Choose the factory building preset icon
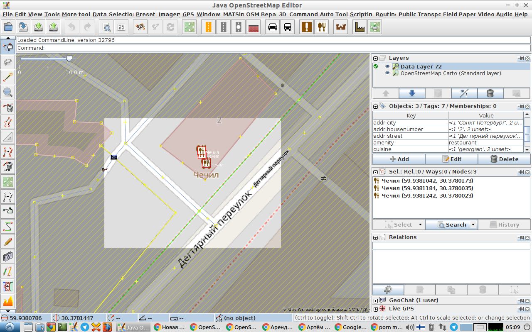Image resolution: width=532 pixels, height=332 pixels. point(360,27)
